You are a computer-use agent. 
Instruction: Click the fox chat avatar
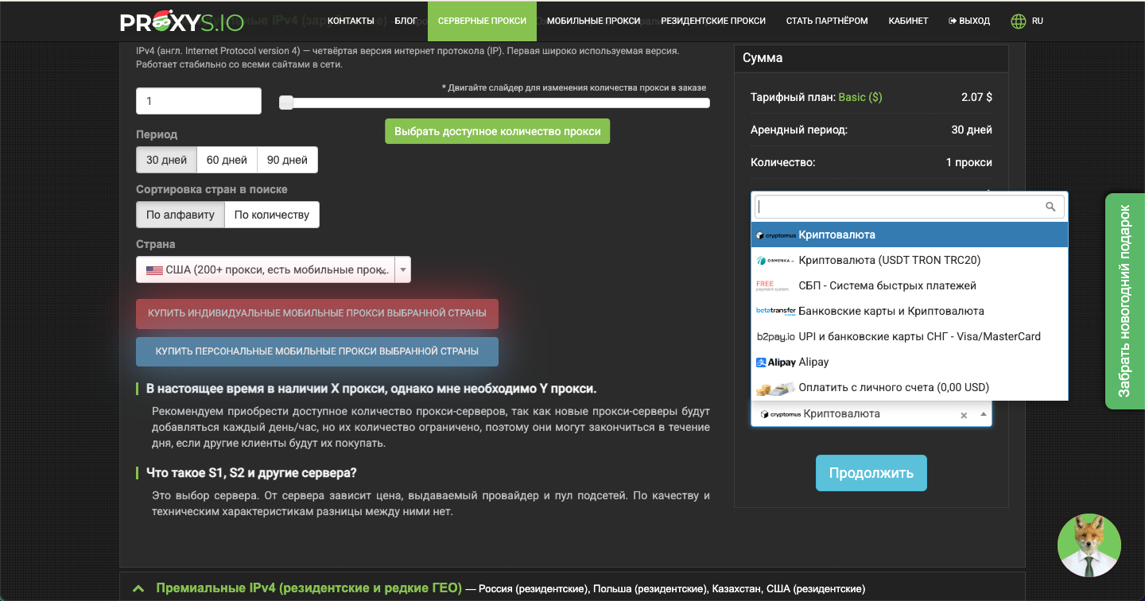(x=1089, y=545)
